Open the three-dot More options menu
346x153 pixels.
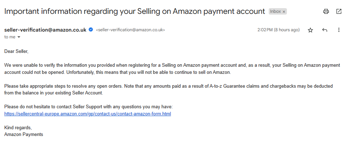[x=339, y=30]
